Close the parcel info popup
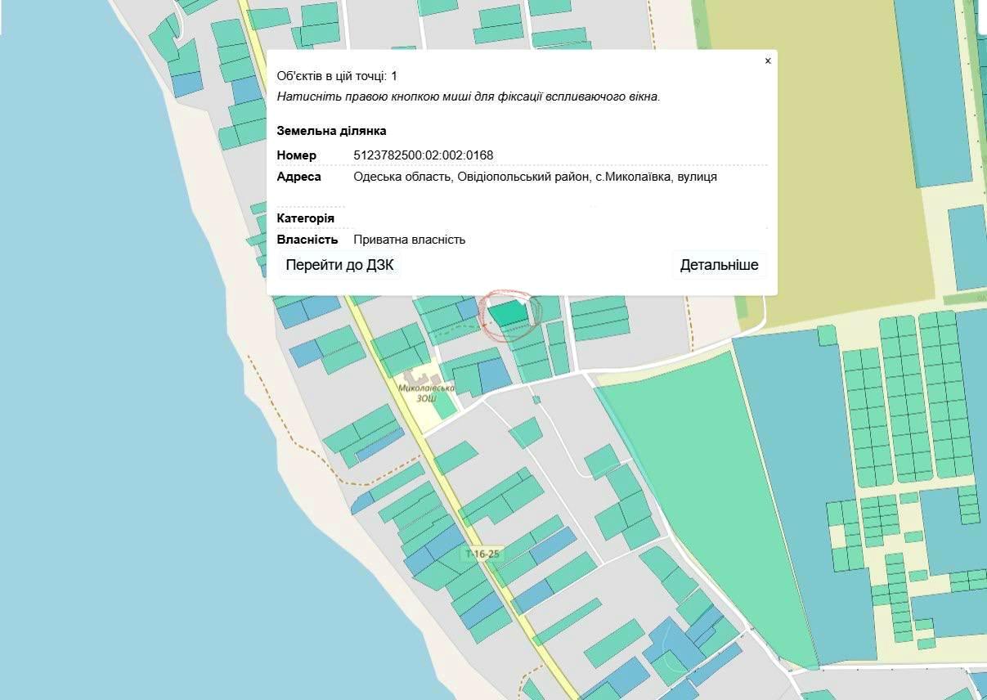 [767, 61]
